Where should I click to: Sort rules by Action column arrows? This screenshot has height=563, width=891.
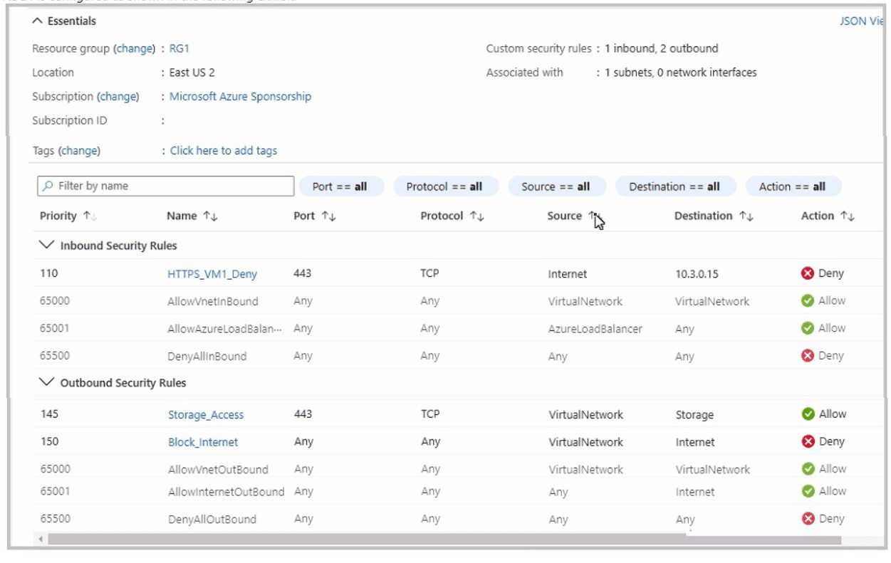tap(848, 216)
